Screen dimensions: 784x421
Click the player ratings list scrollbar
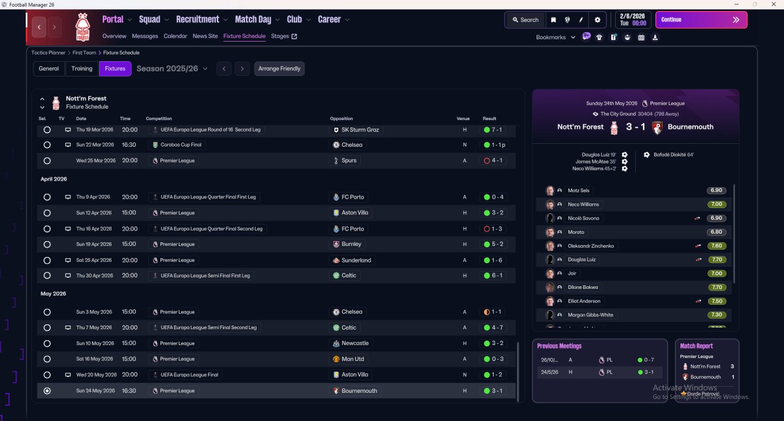(734, 233)
